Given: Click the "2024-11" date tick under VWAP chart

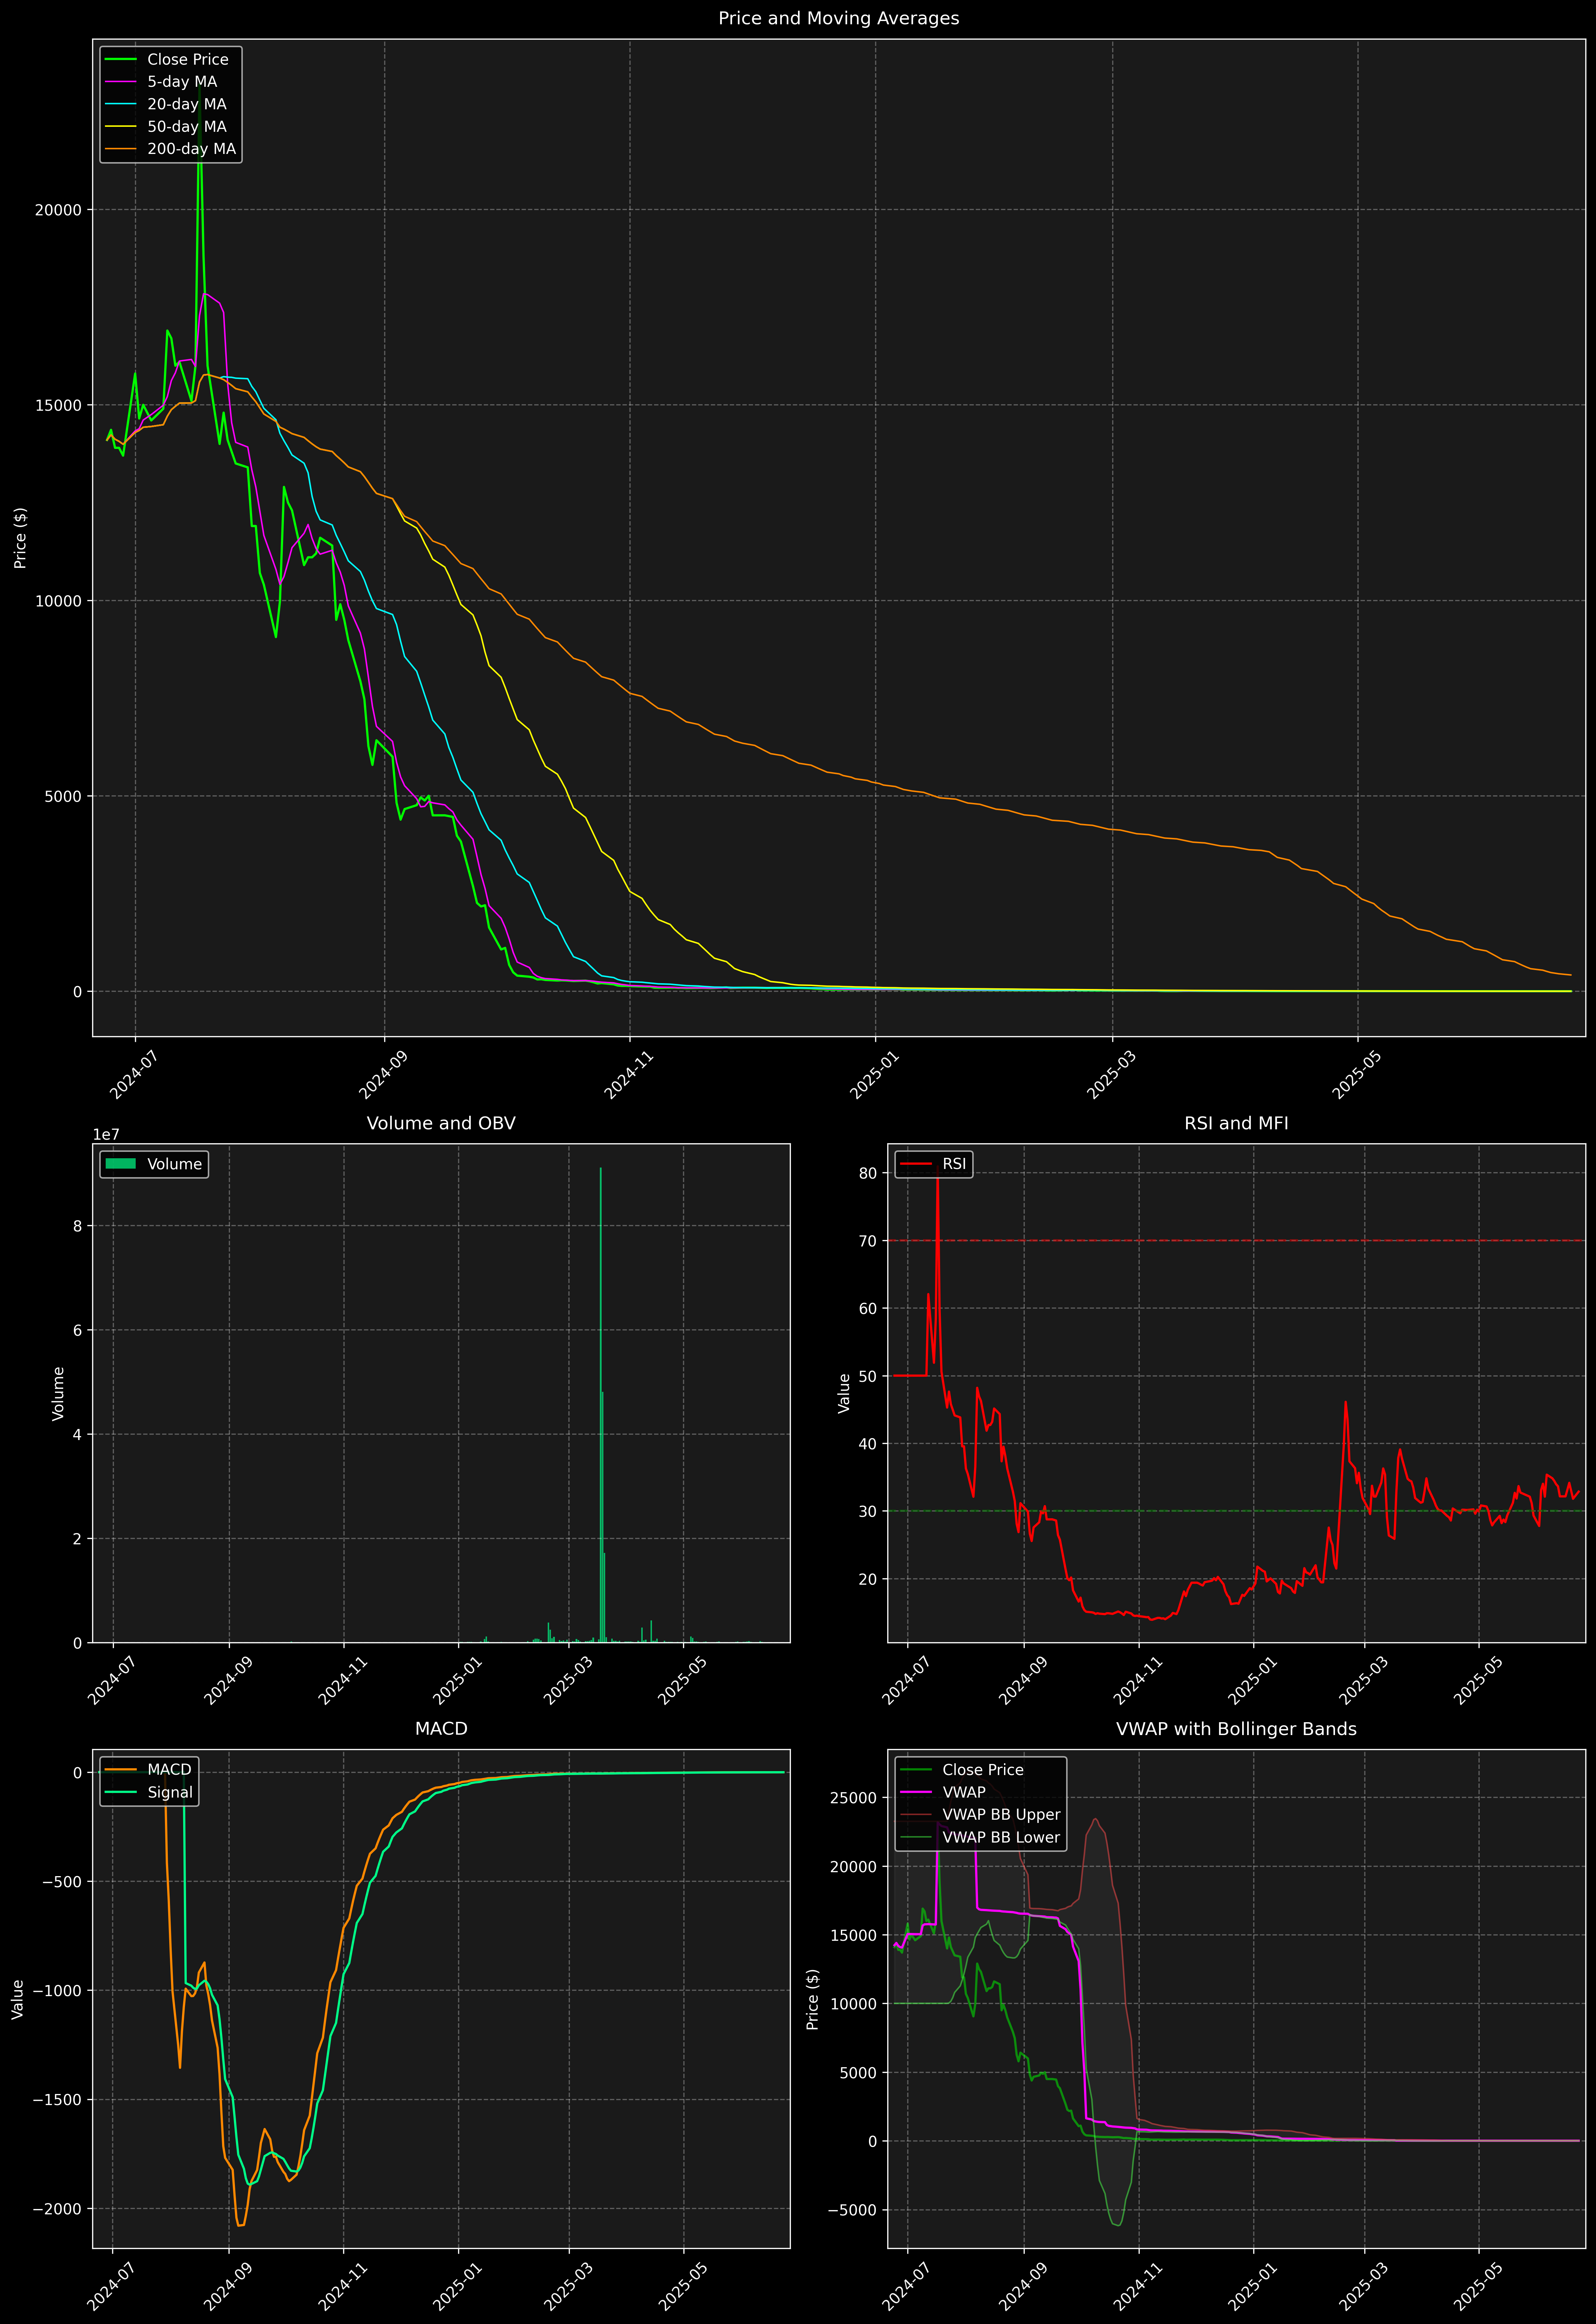Looking at the screenshot, I should click(1137, 2286).
